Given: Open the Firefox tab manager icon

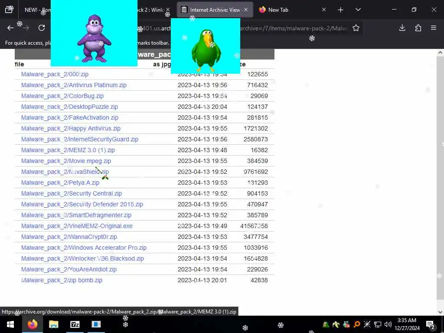Looking at the screenshot, I should pyautogui.click(x=9, y=10).
